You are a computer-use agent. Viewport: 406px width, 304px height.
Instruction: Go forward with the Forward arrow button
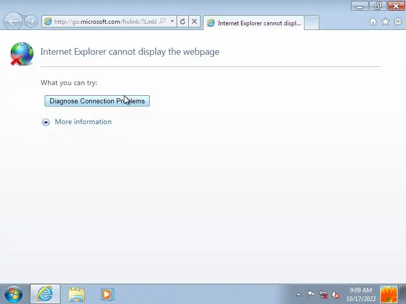pyautogui.click(x=31, y=21)
